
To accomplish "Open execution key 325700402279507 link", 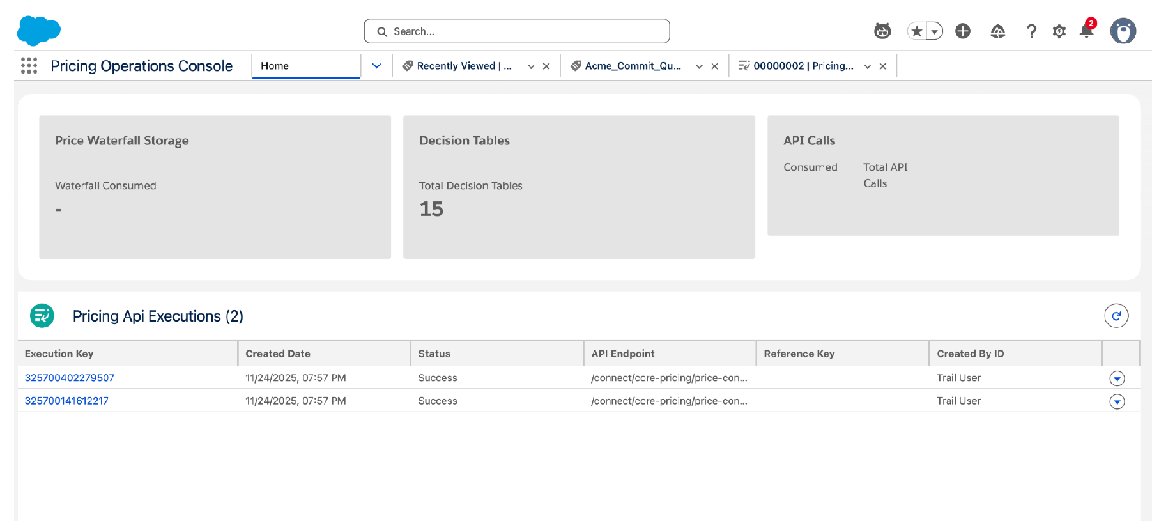I will pos(70,378).
